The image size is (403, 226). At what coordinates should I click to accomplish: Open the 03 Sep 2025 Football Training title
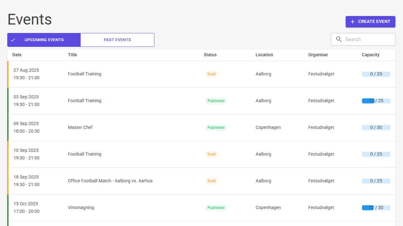(85, 101)
